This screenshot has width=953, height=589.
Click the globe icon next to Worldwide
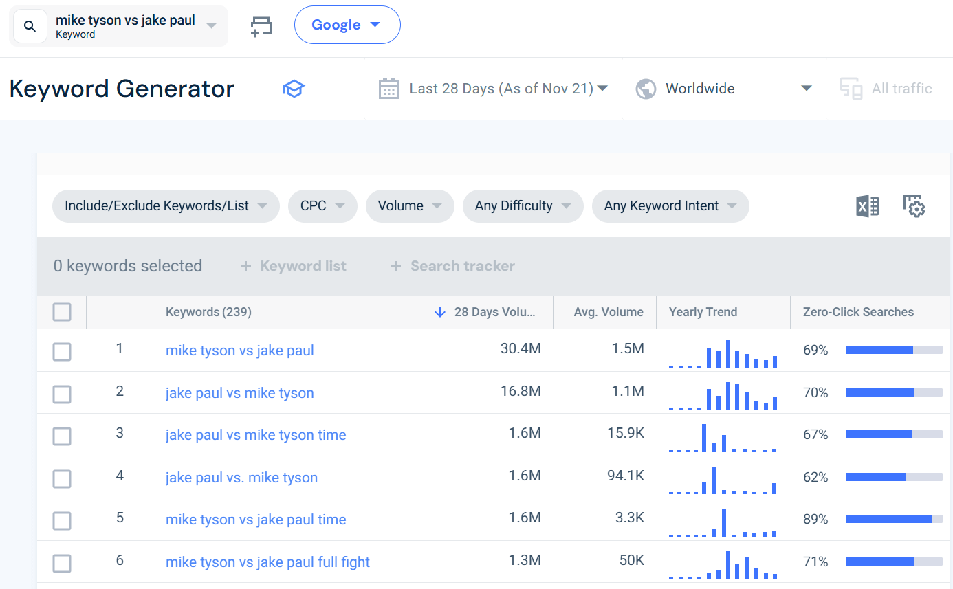[645, 88]
